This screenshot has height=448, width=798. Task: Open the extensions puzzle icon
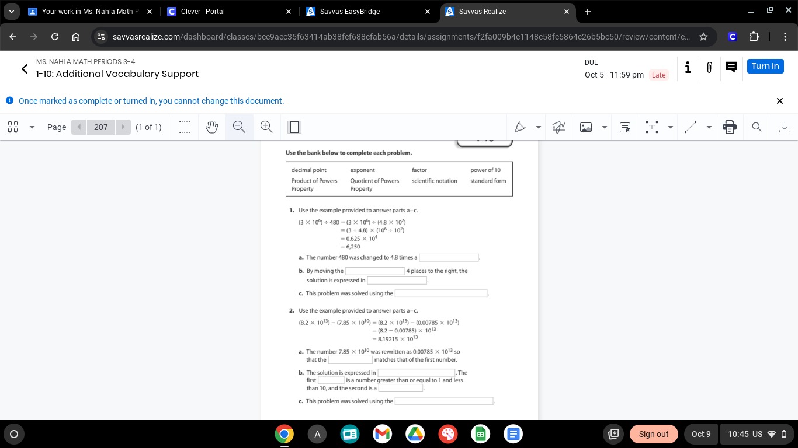(x=754, y=36)
